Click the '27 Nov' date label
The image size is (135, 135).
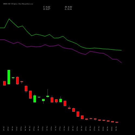click(94, 129)
